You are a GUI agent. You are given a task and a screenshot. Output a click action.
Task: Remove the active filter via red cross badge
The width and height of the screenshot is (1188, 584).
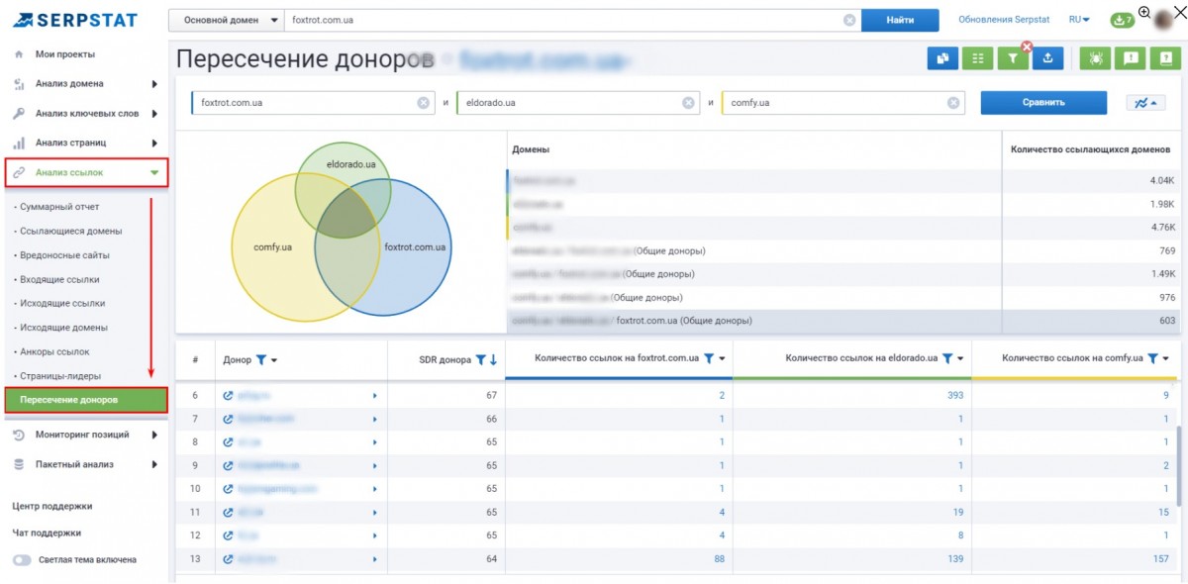tap(1027, 47)
